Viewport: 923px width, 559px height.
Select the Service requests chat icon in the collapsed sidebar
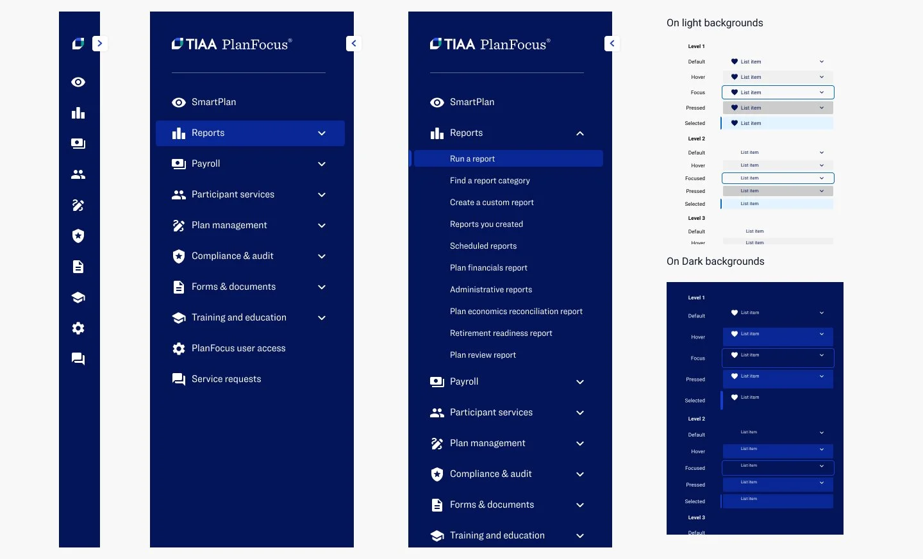point(78,359)
